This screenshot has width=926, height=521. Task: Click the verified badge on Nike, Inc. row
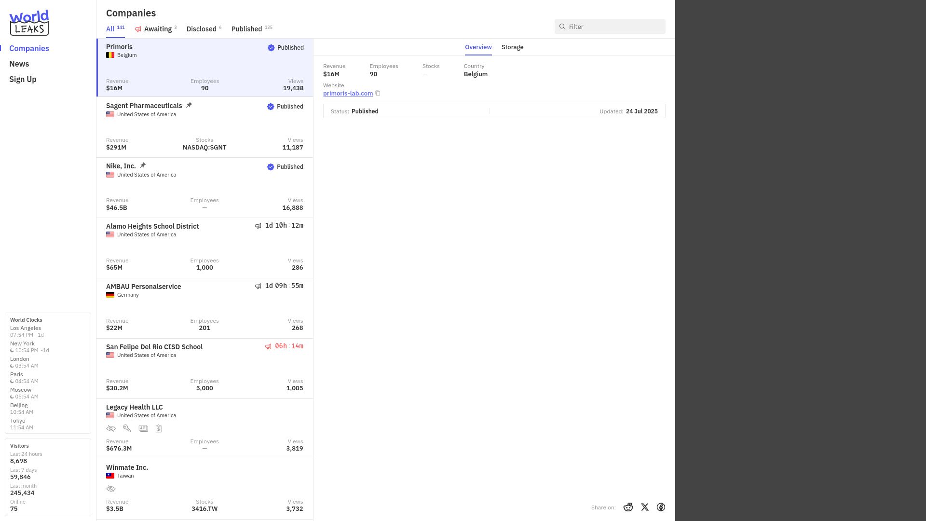(271, 167)
